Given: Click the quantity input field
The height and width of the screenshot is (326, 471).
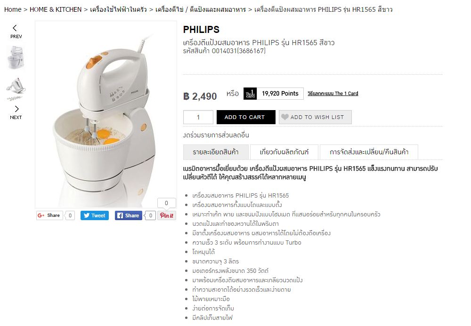Looking at the screenshot, I should [x=198, y=117].
